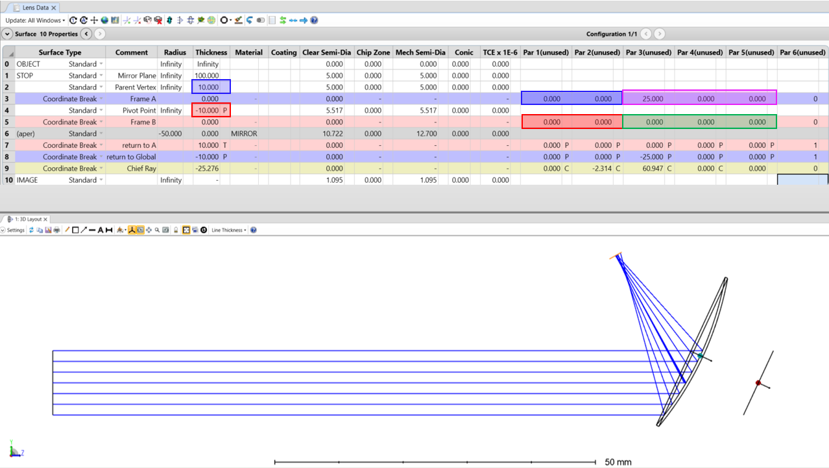The image size is (829, 468).
Task: Close the Lens Data tab
Action: click(x=54, y=8)
